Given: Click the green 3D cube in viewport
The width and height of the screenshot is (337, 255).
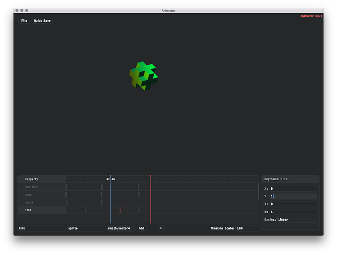Looking at the screenshot, I should point(143,75).
